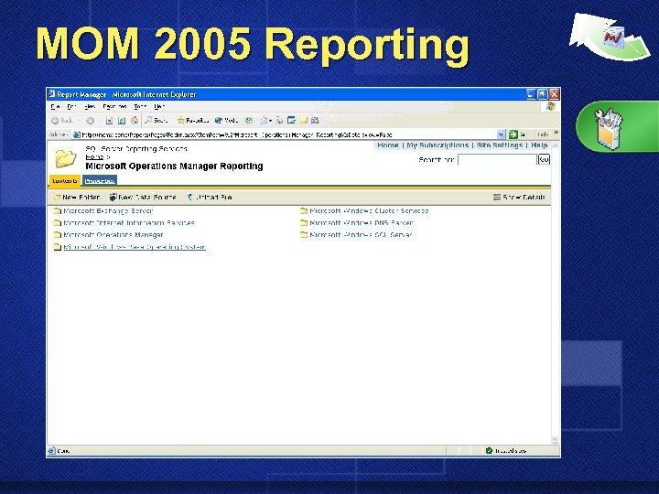Click the Home breadcrumb link above the title
The image size is (659, 494).
[94, 156]
